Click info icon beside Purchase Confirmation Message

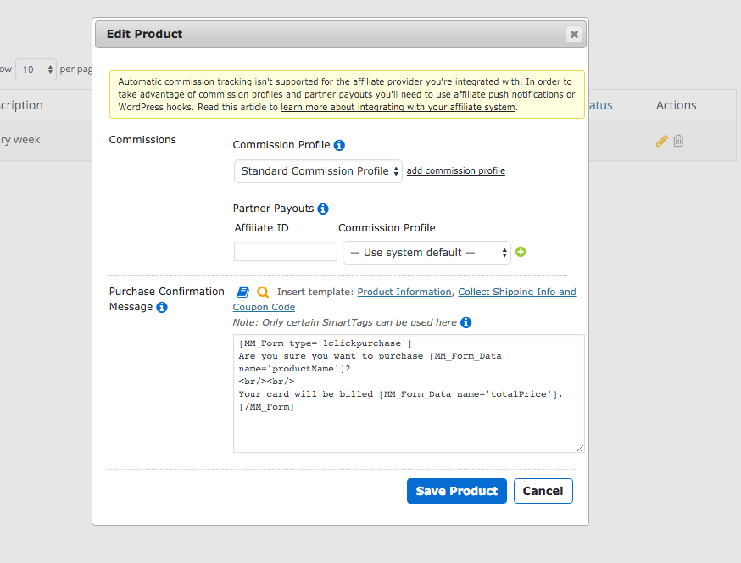pos(162,307)
